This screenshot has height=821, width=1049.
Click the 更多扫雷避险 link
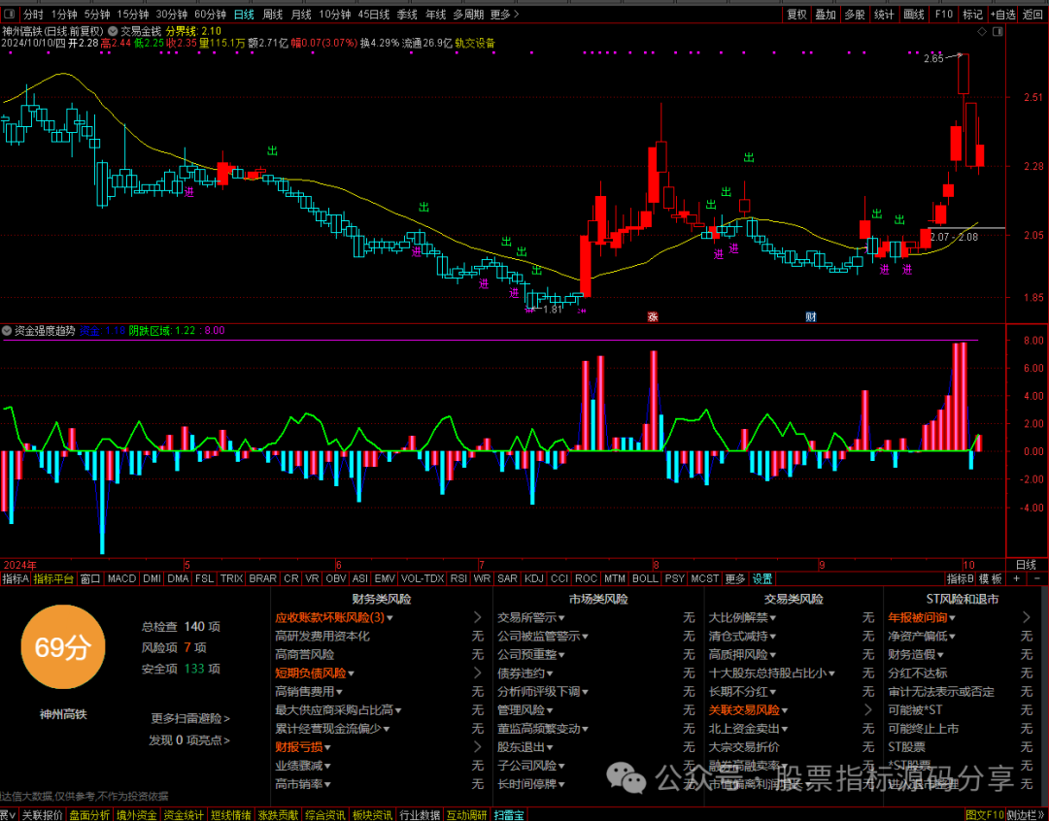(190, 719)
